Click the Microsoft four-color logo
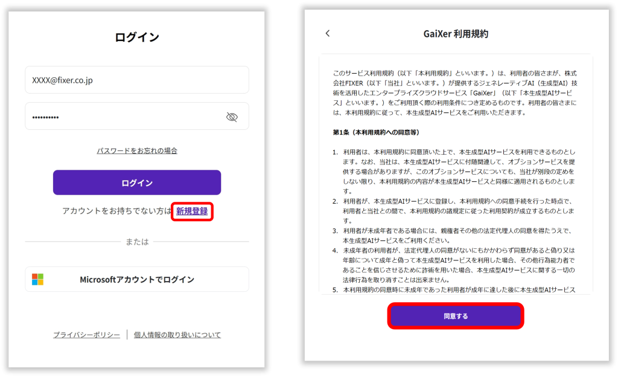 pos(38,279)
